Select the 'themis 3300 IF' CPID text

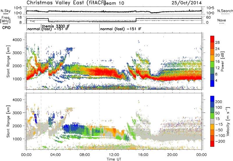pos(56,26)
